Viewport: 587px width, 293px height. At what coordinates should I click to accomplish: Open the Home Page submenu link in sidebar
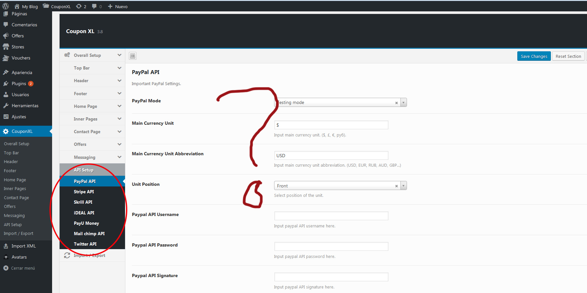(15, 180)
